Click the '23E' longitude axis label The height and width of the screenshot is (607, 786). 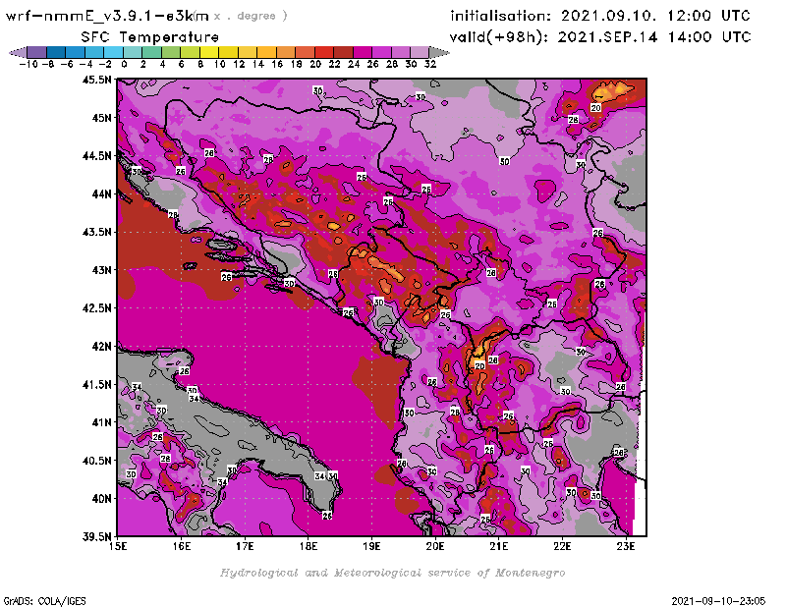(626, 546)
